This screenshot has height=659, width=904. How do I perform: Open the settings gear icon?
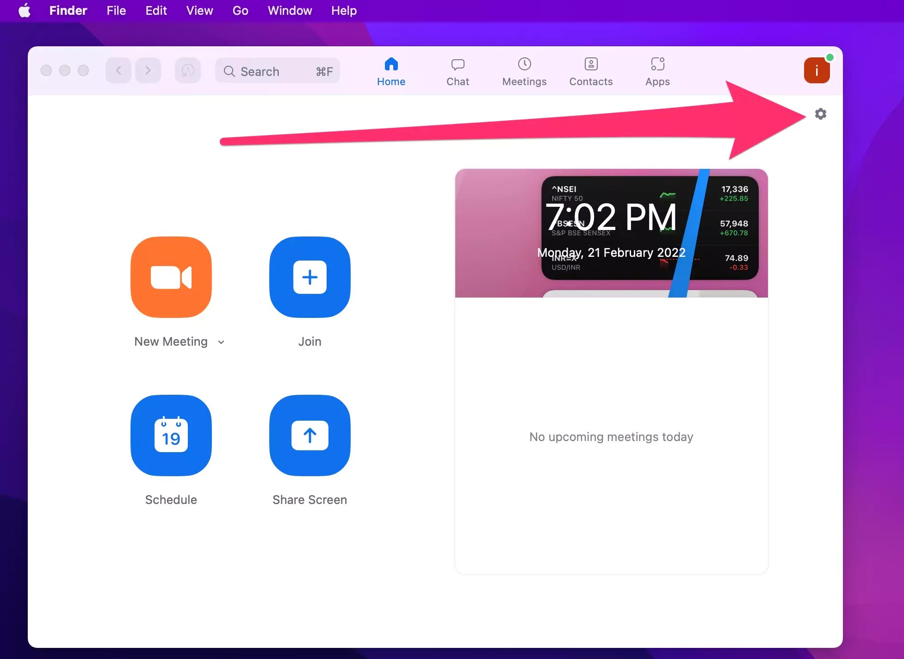pos(821,114)
